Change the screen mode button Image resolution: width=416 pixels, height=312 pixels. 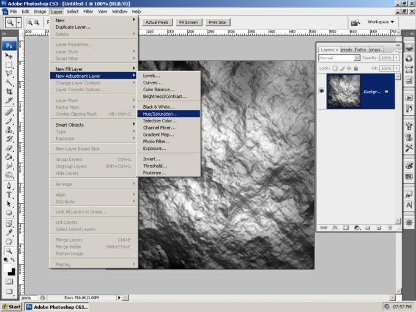[9, 291]
